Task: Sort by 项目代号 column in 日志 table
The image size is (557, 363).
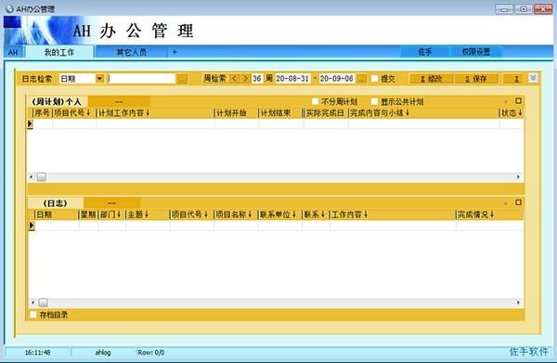Action: 192,214
